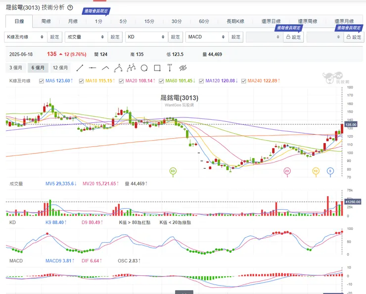This screenshot has width=366, height=294.
Task: Click the K9 88.40 value
Action: tap(56, 222)
